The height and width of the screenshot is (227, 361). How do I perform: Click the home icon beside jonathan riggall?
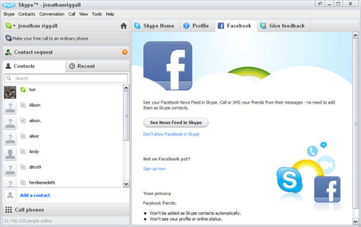(x=124, y=26)
